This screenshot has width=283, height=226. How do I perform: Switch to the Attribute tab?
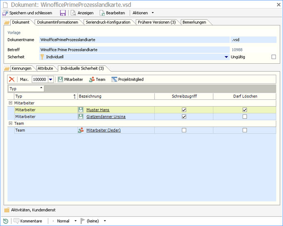pos(45,68)
